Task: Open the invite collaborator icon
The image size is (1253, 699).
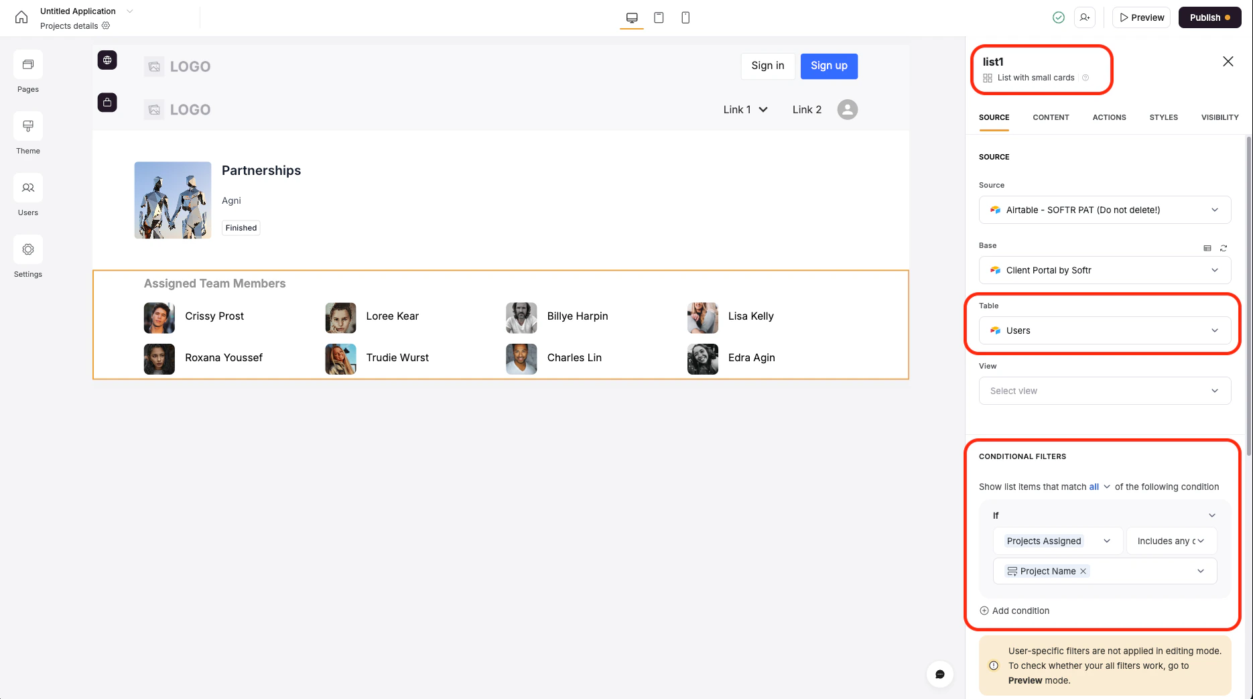Action: [1085, 17]
